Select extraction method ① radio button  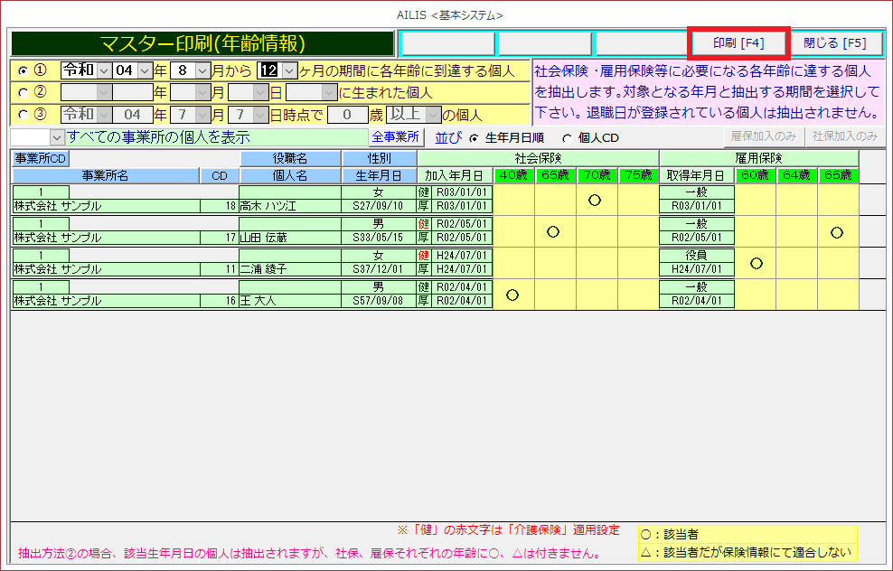click(23, 70)
